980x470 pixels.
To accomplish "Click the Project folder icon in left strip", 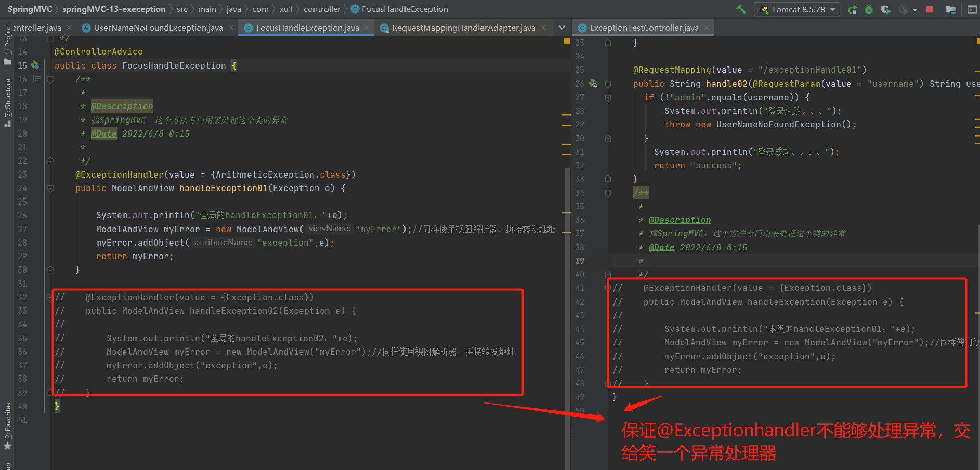I will (7, 62).
